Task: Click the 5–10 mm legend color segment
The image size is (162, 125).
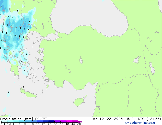Action: (28, 122)
